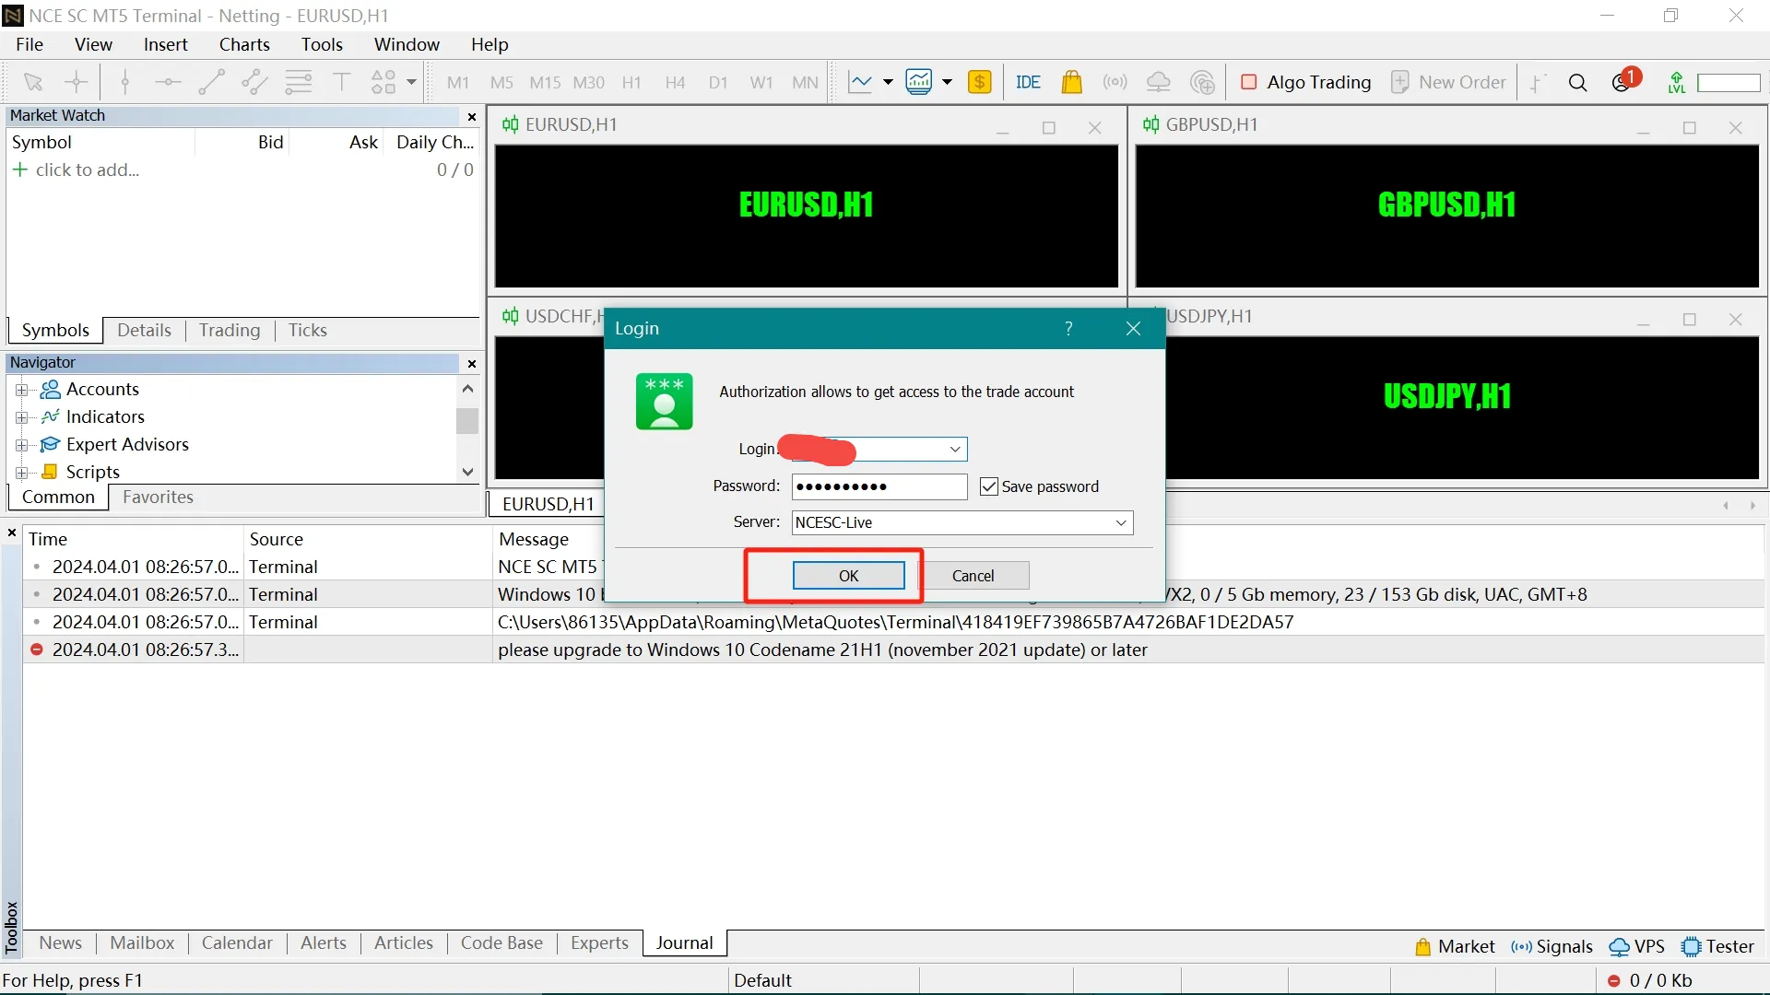Open Market from the toolbox bar
Viewport: 1770px width, 995px height.
pyautogui.click(x=1455, y=947)
